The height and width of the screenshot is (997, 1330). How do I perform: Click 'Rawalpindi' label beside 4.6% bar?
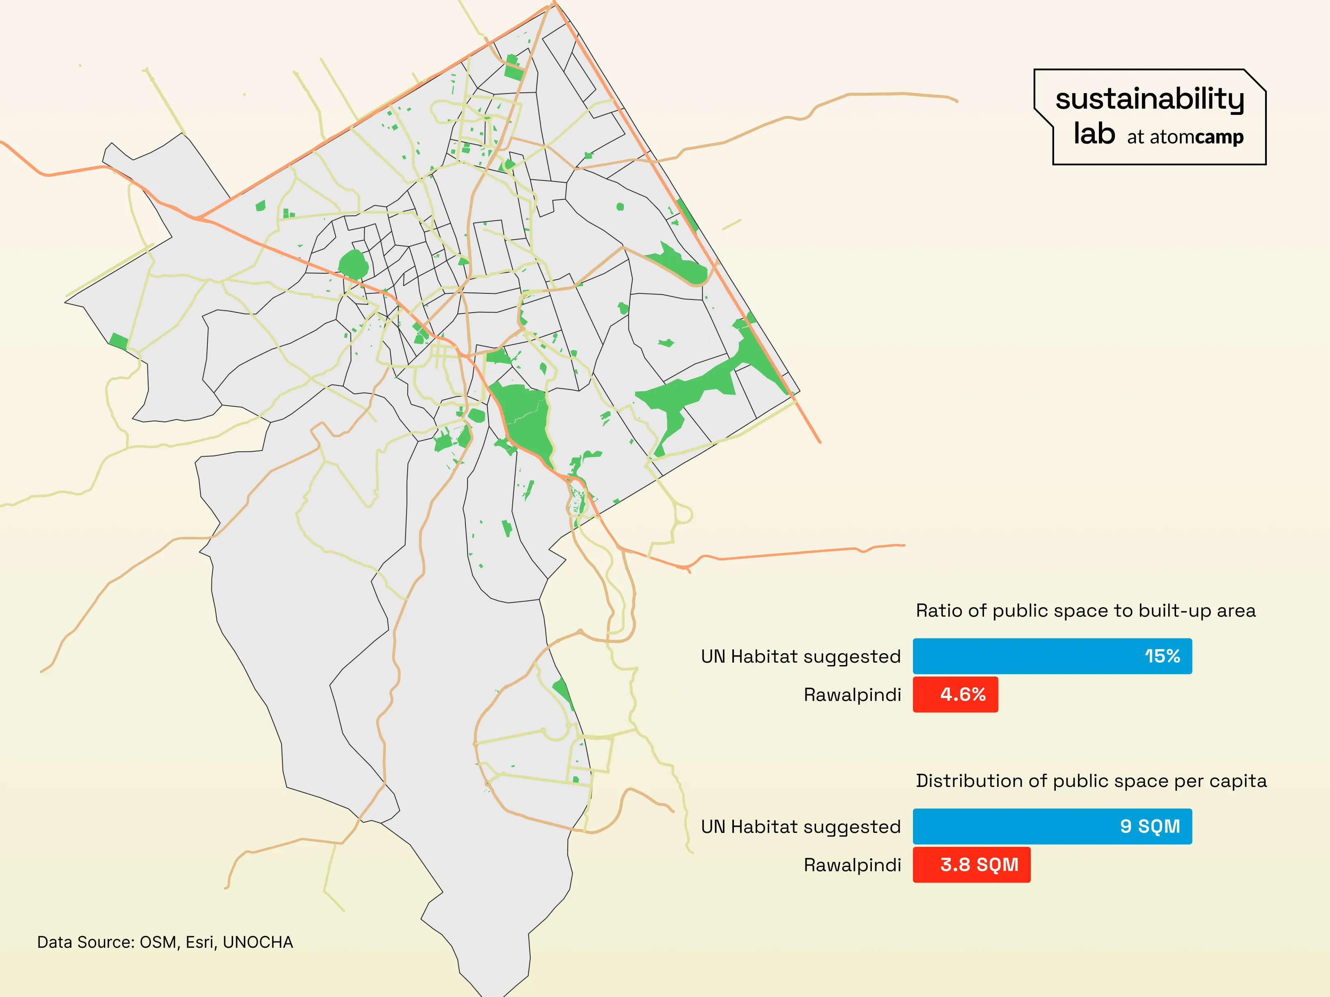pos(853,695)
